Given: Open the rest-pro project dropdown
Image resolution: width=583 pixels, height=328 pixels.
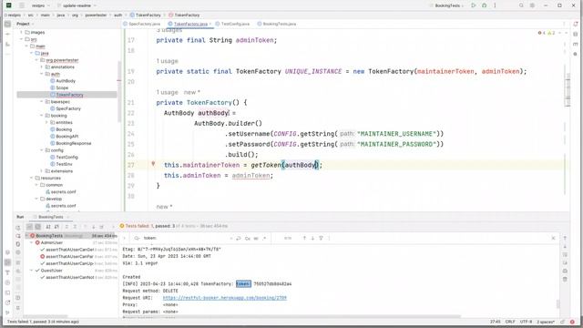Looking at the screenshot, I should (x=41, y=5).
